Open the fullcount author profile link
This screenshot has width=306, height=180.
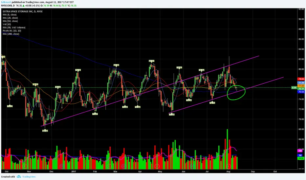click(x=6, y=2)
